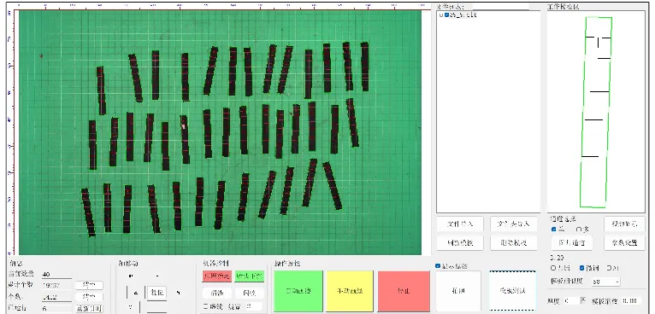This screenshot has width=655, height=314.
Task: Open the parameter settings button
Action: [x=624, y=242]
